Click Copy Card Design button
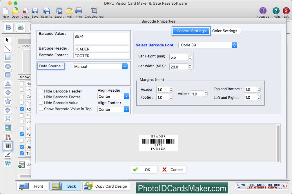292x194 pixels. (x=106, y=186)
